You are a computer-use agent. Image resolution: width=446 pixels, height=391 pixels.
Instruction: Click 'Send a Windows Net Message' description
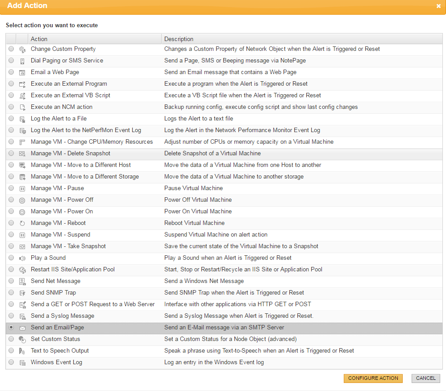point(204,281)
